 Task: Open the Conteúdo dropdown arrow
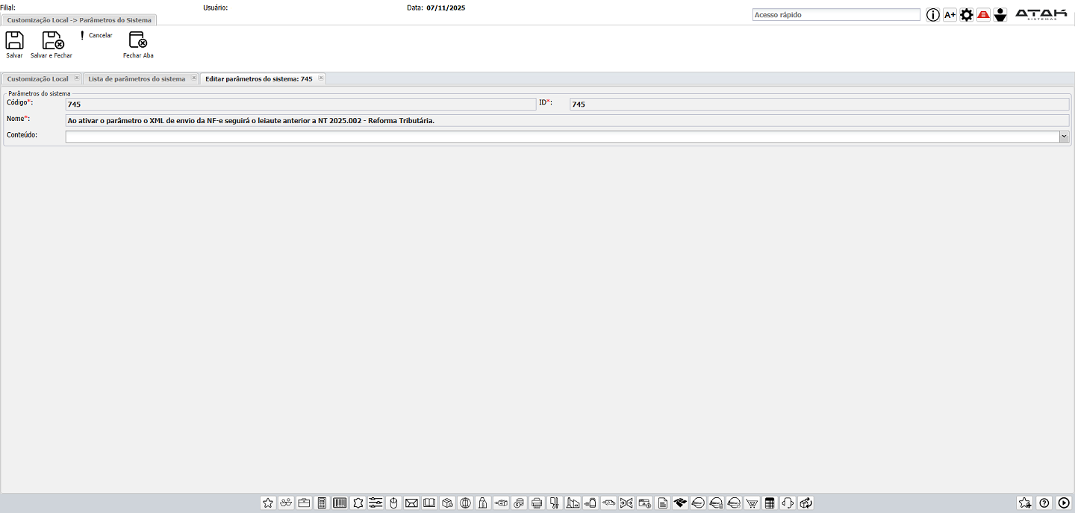pos(1064,137)
